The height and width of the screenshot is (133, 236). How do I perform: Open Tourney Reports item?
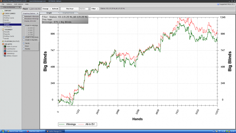(x=7, y=34)
